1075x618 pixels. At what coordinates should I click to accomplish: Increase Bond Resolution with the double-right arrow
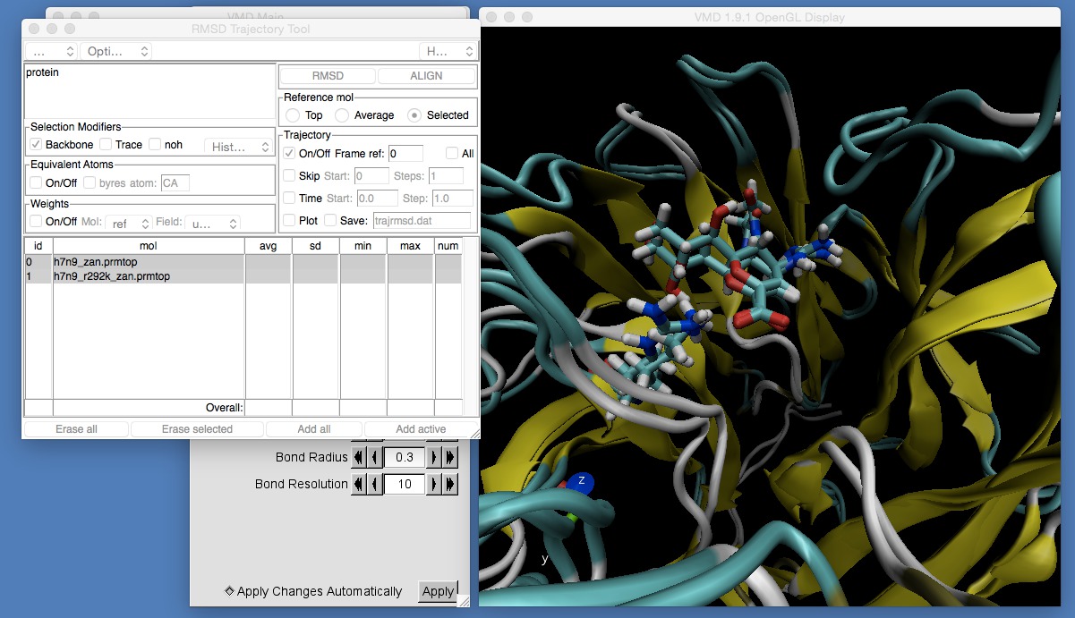tap(450, 484)
